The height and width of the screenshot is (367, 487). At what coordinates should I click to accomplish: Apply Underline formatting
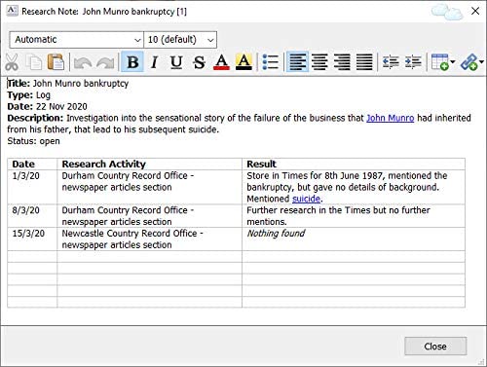(176, 62)
